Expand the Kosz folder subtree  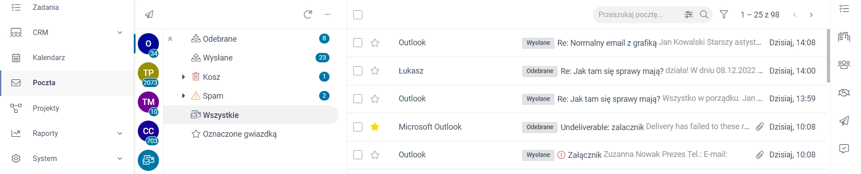[183, 77]
